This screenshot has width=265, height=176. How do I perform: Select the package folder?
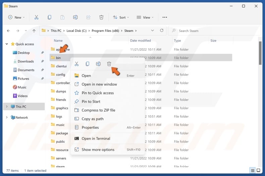tap(62, 133)
